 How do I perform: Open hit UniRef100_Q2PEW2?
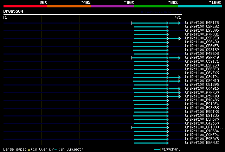point(202,27)
